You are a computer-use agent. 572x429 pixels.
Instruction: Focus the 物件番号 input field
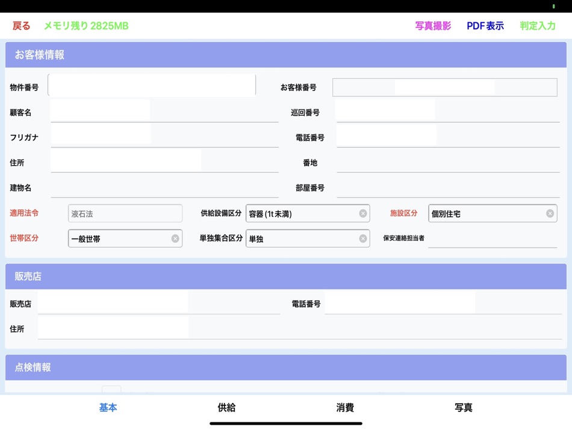(152, 85)
